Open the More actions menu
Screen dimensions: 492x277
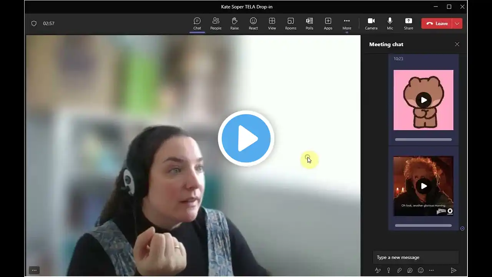(x=347, y=23)
